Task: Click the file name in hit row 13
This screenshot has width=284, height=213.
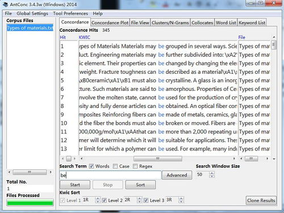Action: tap(254, 149)
